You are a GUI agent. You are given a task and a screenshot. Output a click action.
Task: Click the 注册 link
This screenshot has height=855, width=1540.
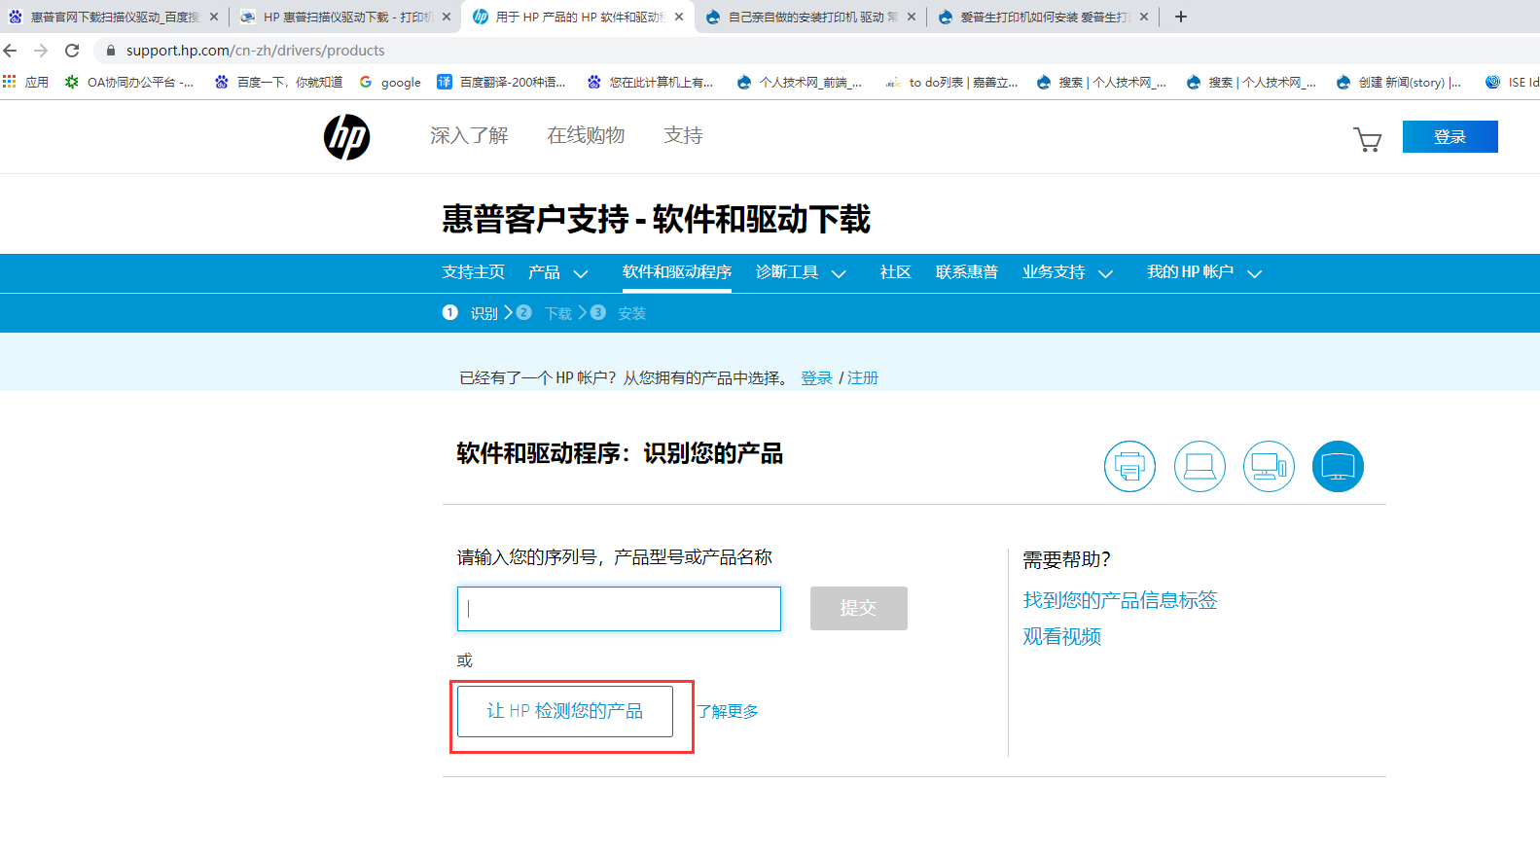tap(862, 377)
